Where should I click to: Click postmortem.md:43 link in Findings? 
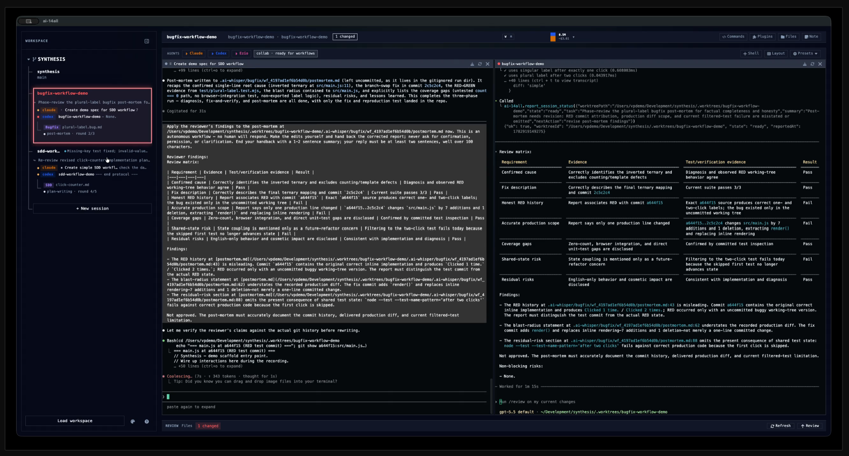611,305
